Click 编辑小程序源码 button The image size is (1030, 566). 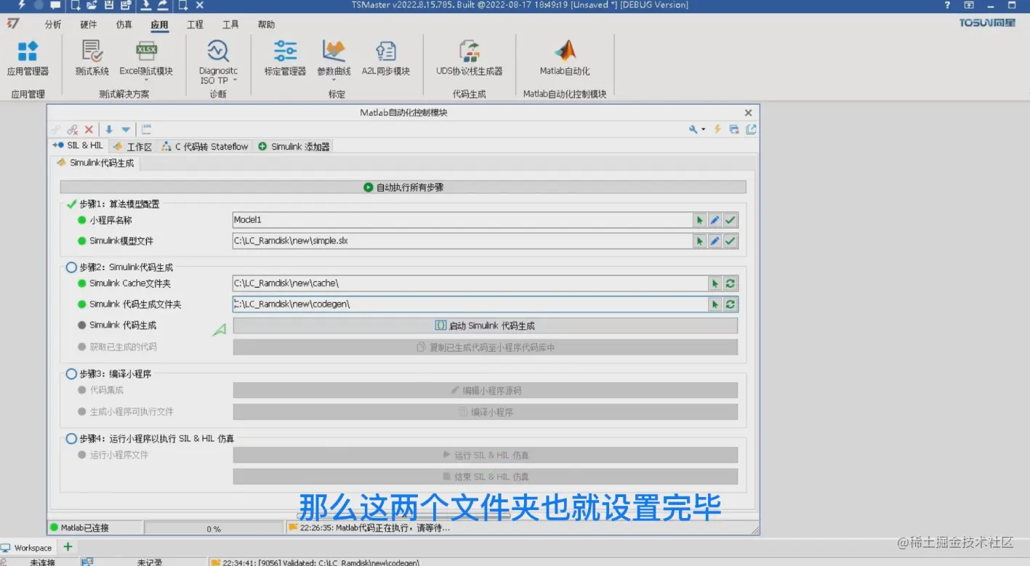pyautogui.click(x=486, y=390)
